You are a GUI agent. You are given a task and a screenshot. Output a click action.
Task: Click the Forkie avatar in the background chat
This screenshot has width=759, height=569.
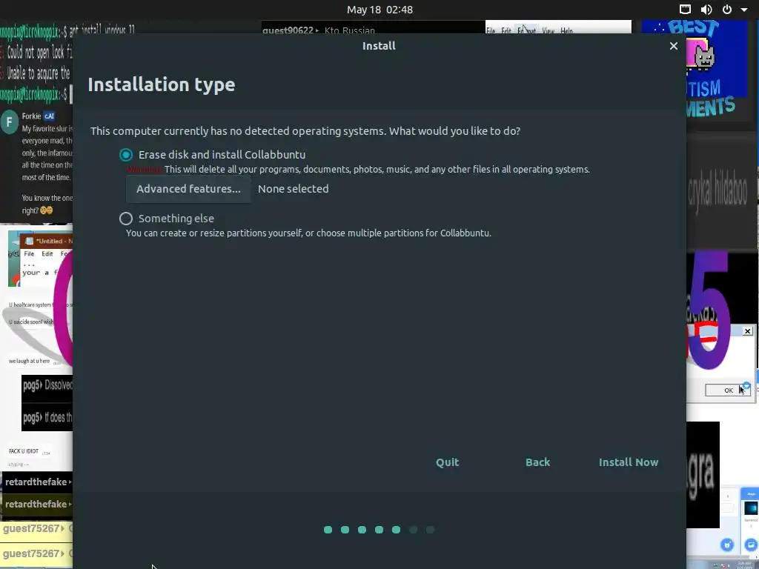[10, 122]
